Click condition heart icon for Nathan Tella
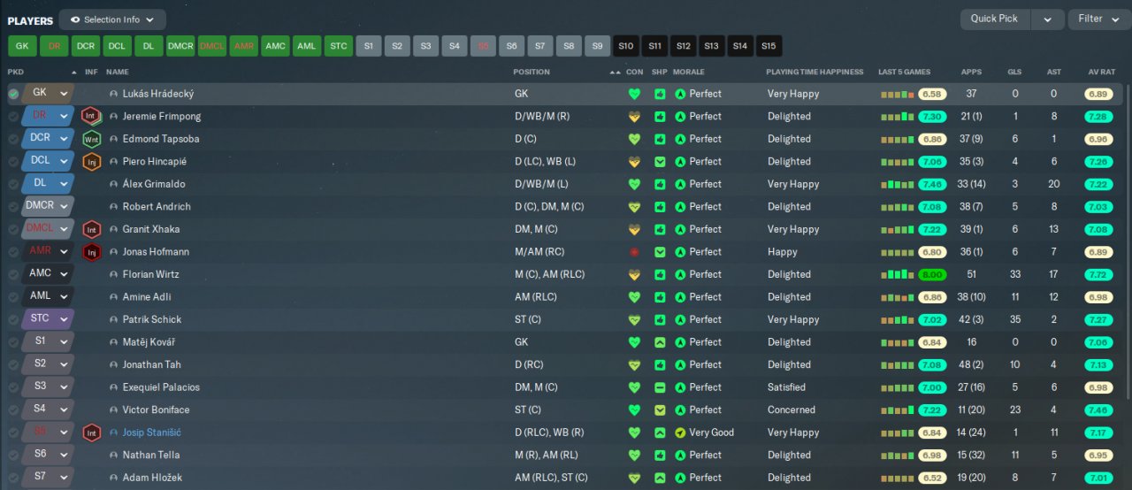The width and height of the screenshot is (1132, 490). tap(634, 455)
